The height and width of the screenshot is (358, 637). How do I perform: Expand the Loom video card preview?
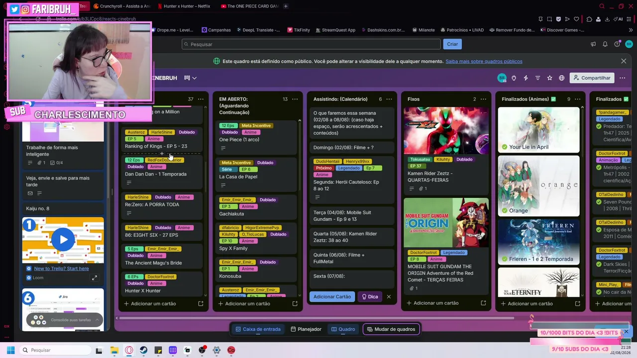coord(95,278)
